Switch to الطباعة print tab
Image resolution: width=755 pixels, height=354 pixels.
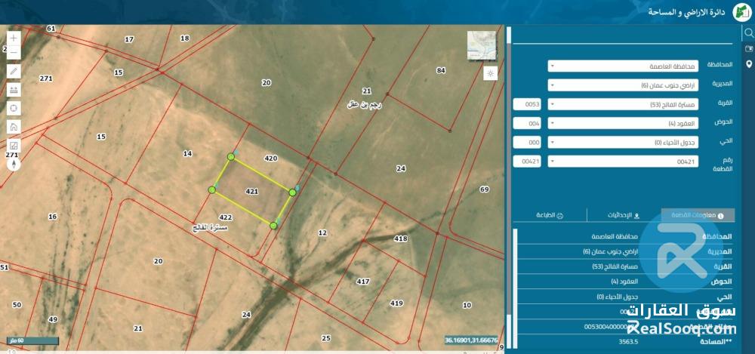point(550,215)
